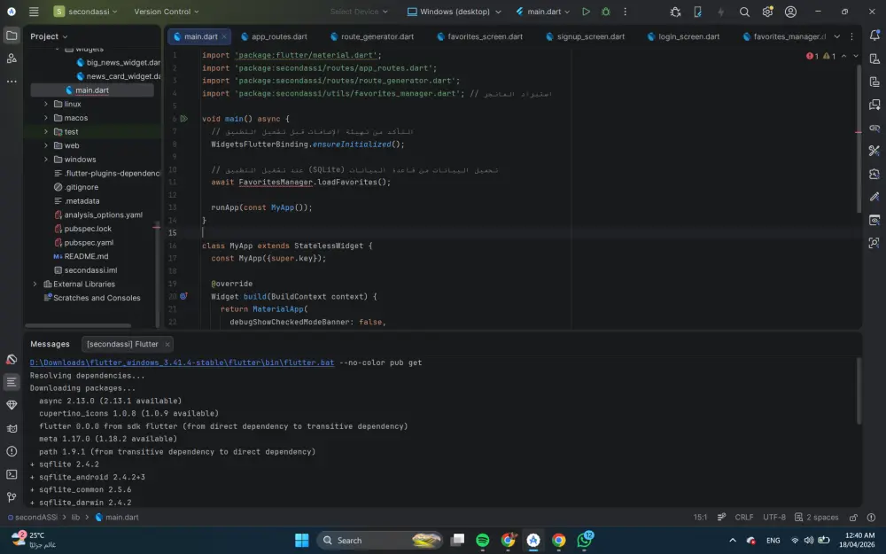Image resolution: width=886 pixels, height=554 pixels.
Task: Close [secondassi] Flutter messages tab
Action: click(167, 344)
